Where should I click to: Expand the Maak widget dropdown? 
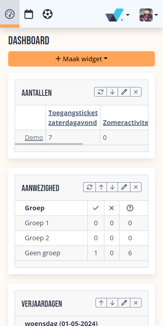coord(81,59)
